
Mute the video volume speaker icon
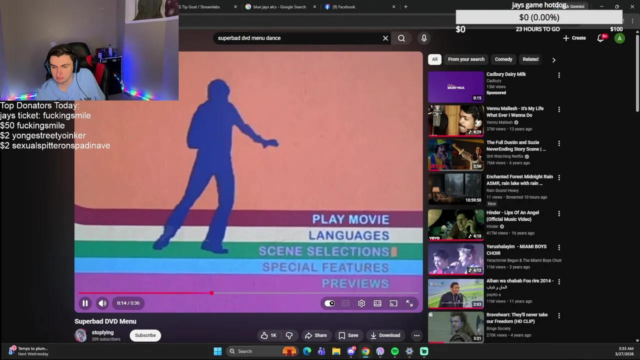point(102,303)
